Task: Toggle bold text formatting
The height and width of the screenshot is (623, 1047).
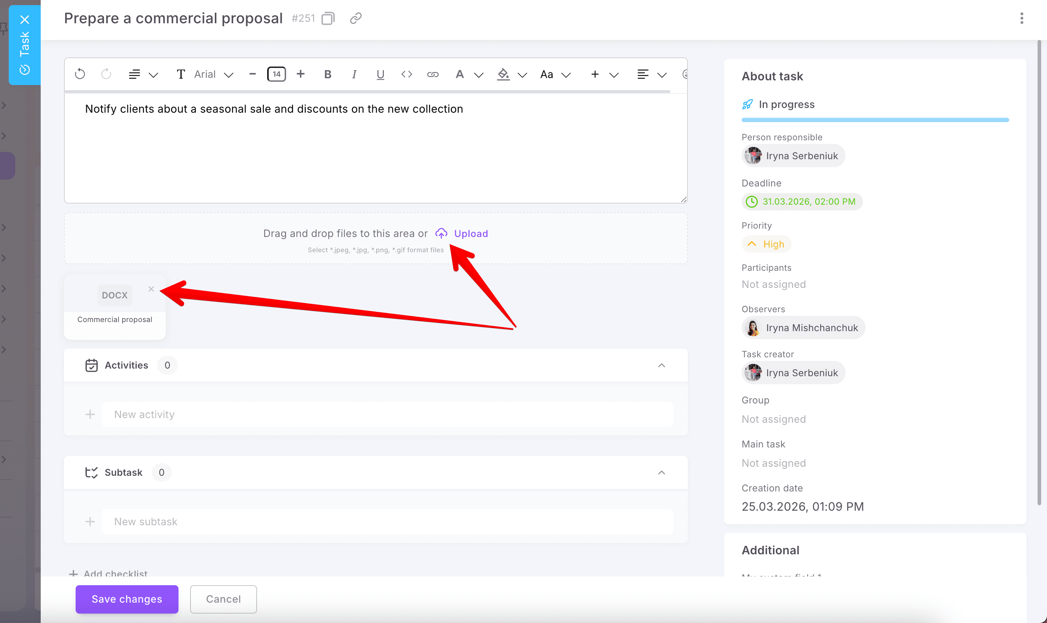Action: (x=328, y=74)
